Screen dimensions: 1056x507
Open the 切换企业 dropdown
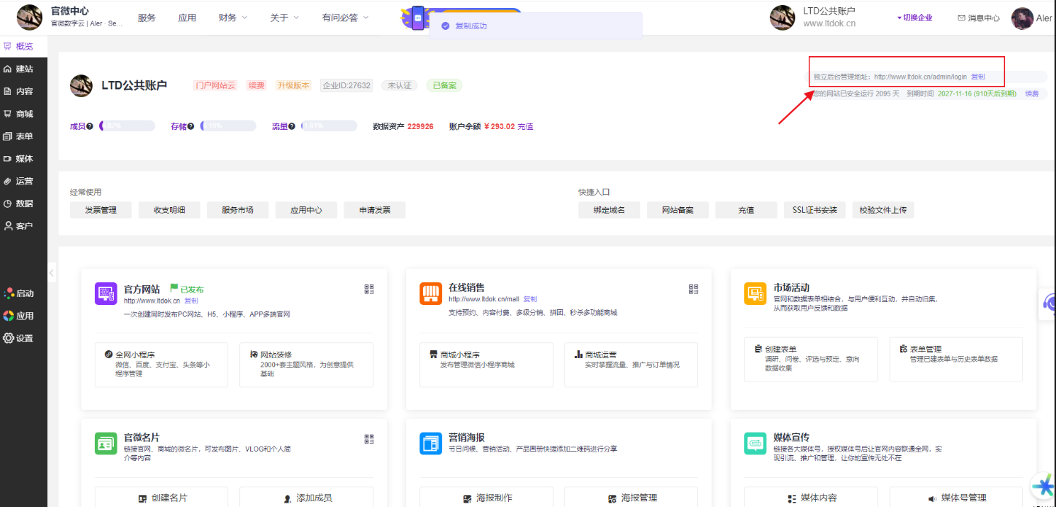pyautogui.click(x=915, y=18)
